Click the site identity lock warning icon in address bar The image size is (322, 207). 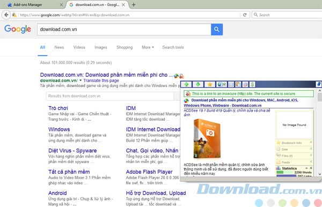pos(14,15)
